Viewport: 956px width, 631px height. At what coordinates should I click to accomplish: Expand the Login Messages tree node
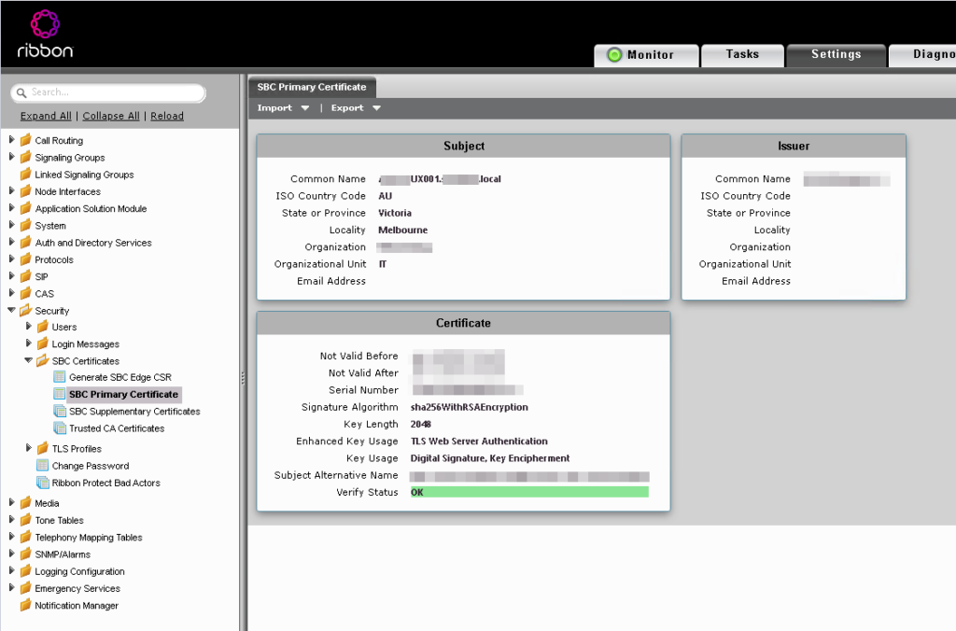[29, 344]
